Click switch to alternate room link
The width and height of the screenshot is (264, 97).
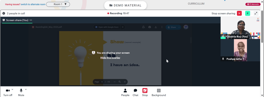coord(33,4)
